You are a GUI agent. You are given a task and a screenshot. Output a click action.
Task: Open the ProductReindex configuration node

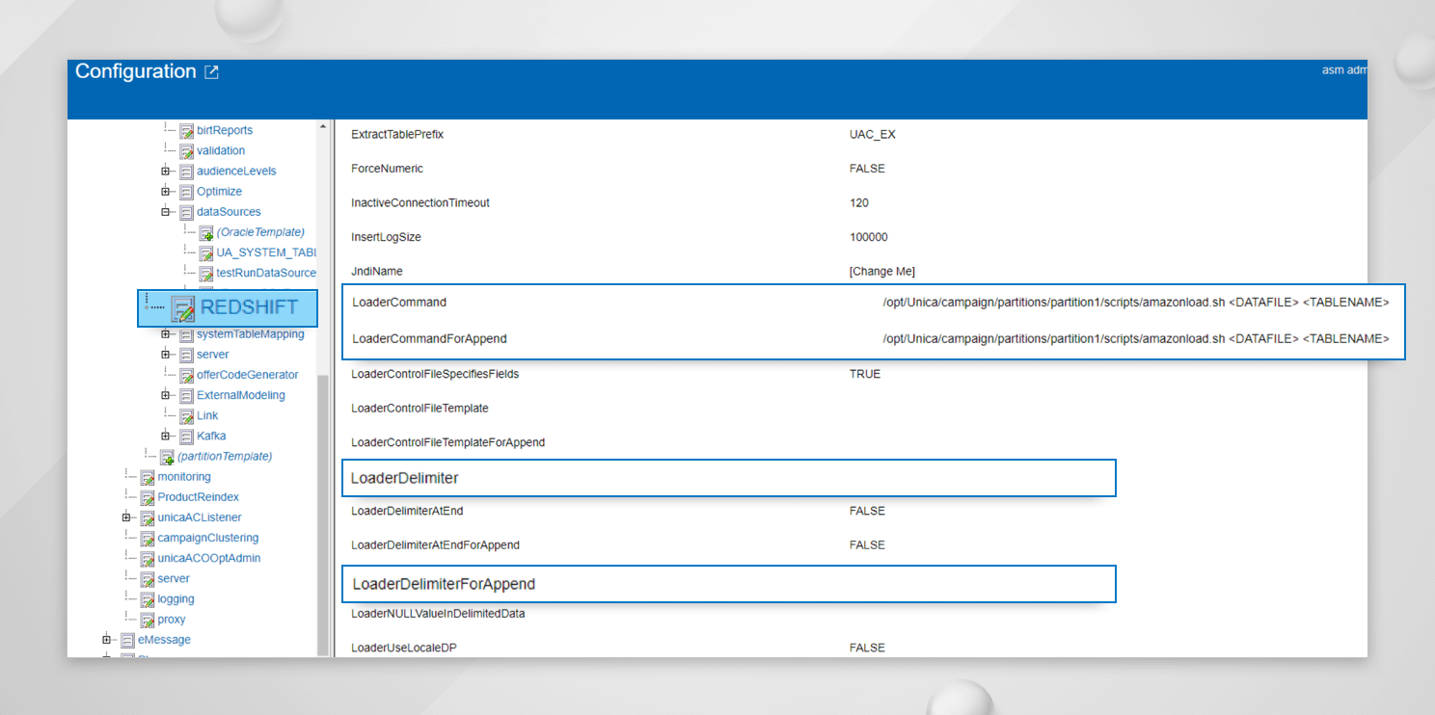click(x=187, y=496)
